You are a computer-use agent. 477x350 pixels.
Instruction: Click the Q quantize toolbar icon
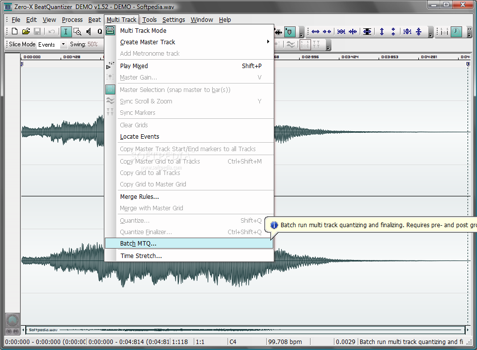click(x=100, y=31)
